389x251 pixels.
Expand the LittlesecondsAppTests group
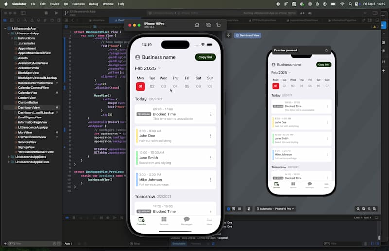(x=8, y=157)
